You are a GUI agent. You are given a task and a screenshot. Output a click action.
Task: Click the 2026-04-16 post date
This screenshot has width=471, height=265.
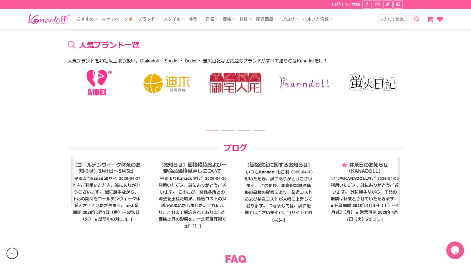[302, 172]
